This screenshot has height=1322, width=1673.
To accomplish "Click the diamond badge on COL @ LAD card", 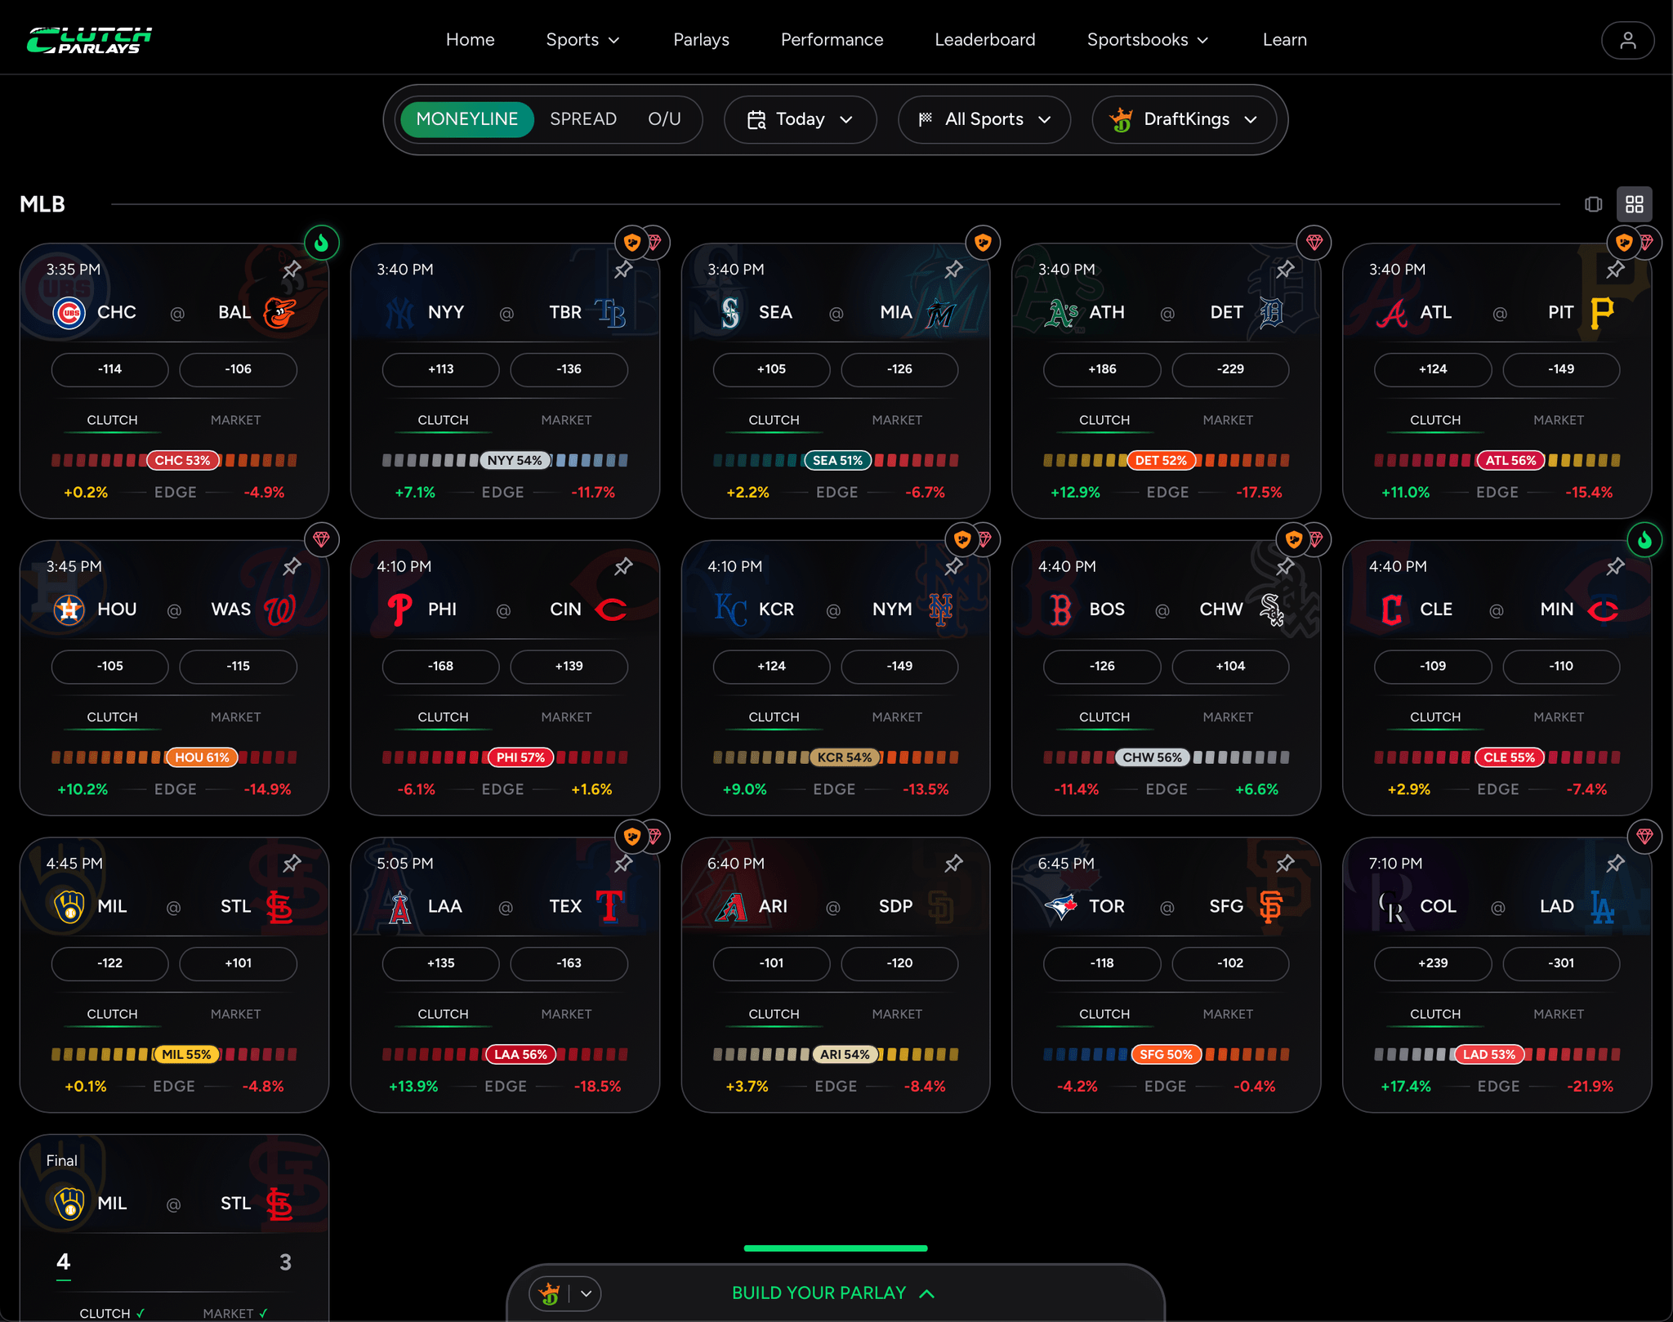I will point(1644,836).
